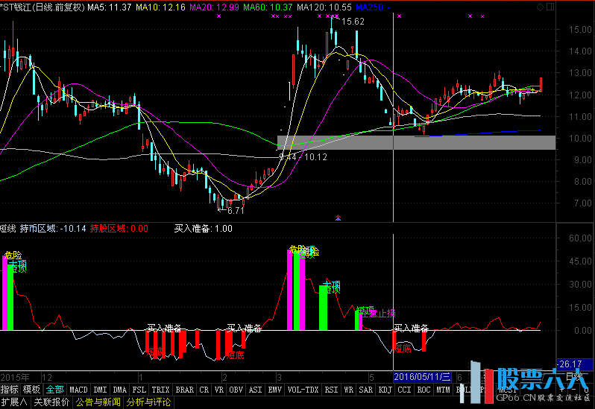595x409 pixels.
Task: Switch to the MACD indicator tab
Action: pos(78,390)
